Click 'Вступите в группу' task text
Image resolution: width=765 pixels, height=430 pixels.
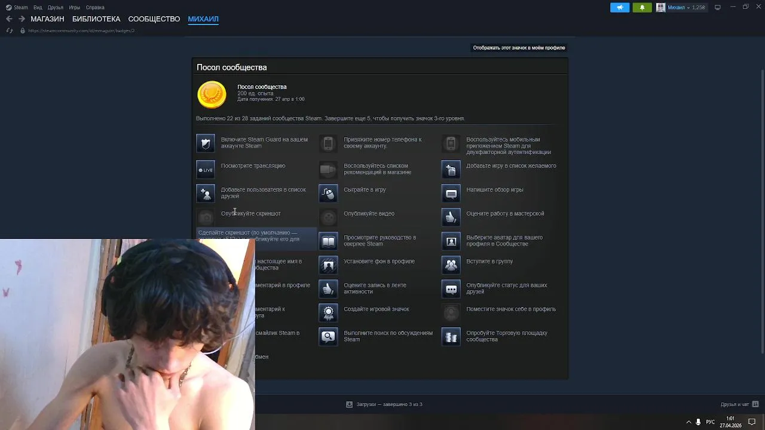489,262
